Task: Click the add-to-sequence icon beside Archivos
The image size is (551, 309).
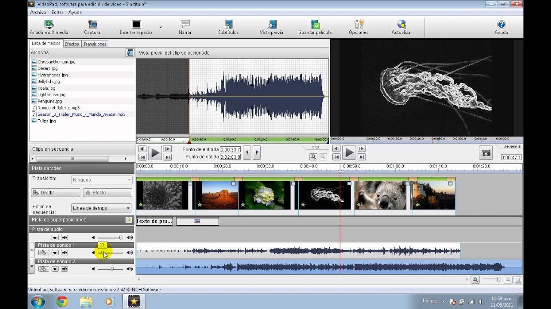Action: coord(130,52)
